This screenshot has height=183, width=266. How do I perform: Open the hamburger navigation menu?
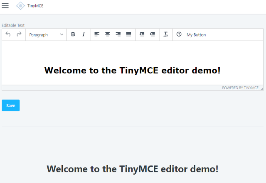click(5, 6)
